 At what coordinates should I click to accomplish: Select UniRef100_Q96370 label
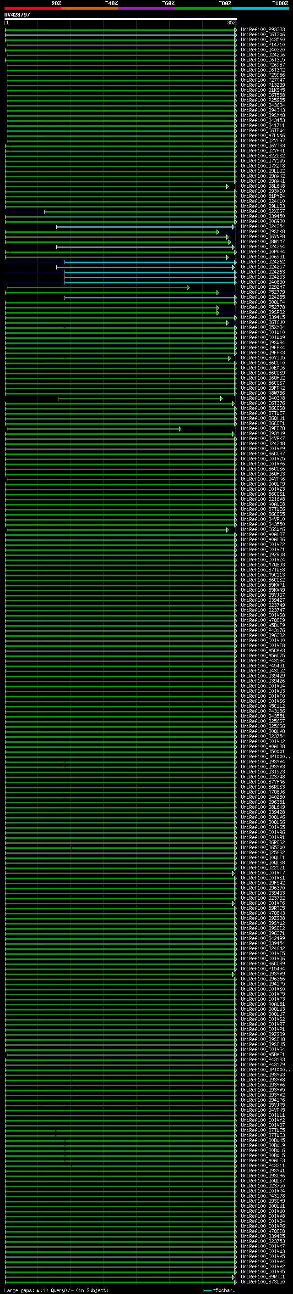[263, 888]
